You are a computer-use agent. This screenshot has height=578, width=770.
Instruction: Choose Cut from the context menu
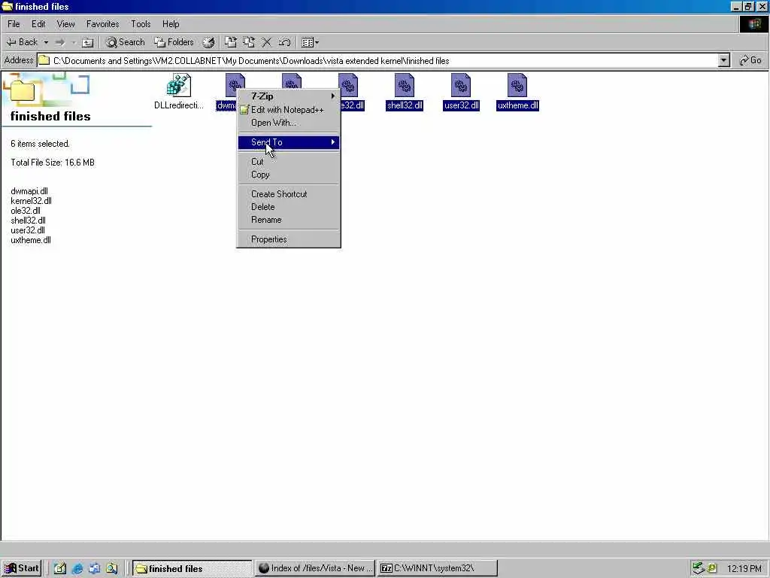(288, 161)
